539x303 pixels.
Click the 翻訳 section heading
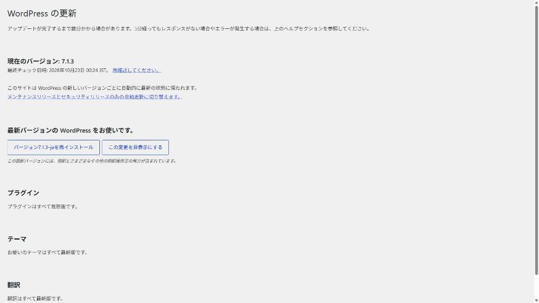(14, 285)
